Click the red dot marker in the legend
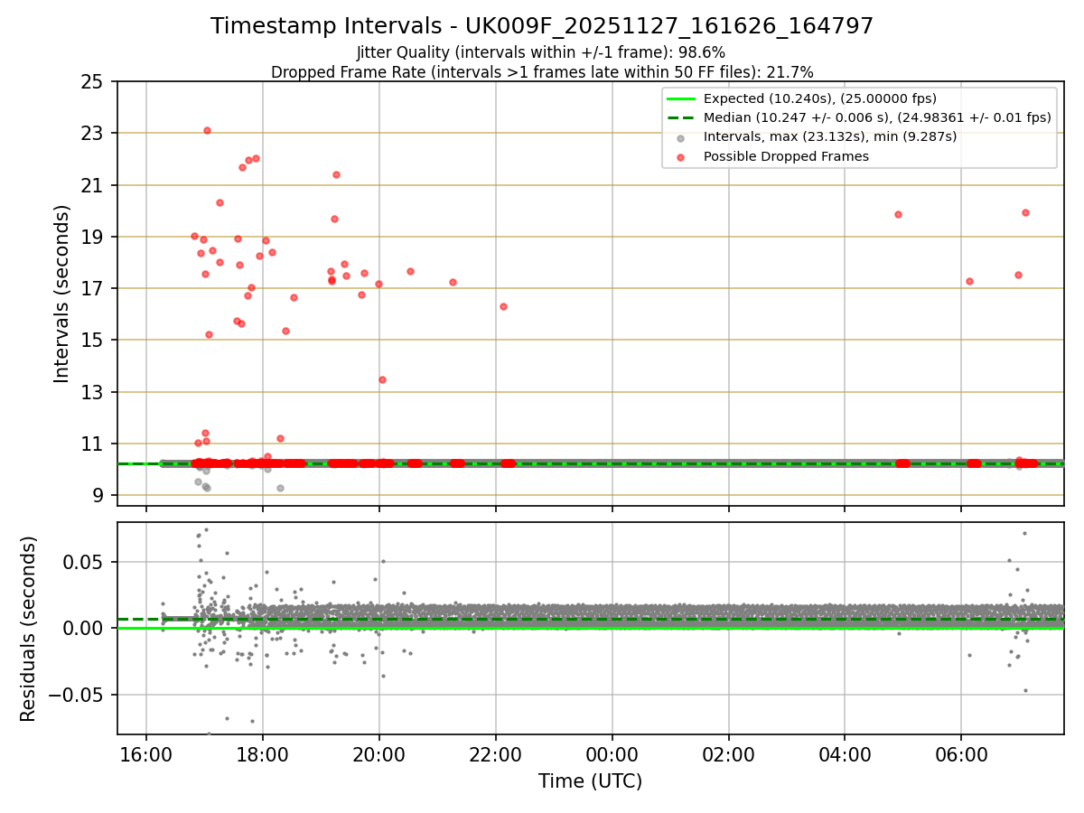Viewport: 1084px width, 813px height. (x=680, y=157)
